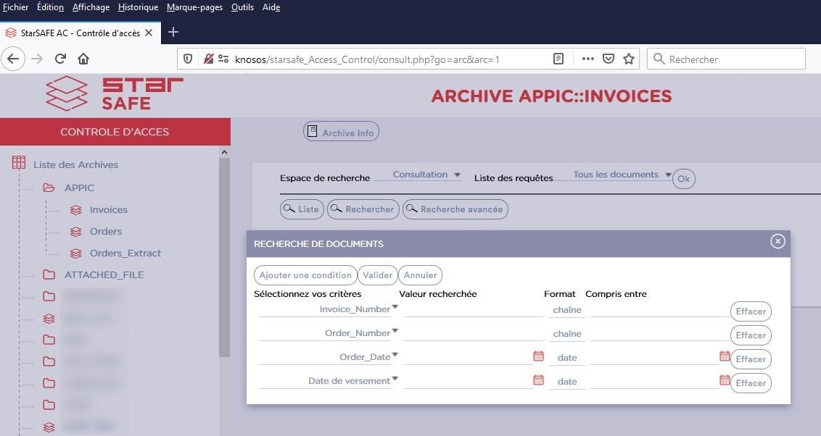Clear the Order_Number row with Effacer

[750, 335]
